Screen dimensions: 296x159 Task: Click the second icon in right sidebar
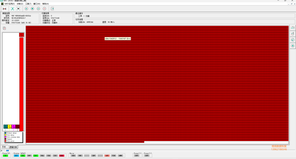coord(293,34)
